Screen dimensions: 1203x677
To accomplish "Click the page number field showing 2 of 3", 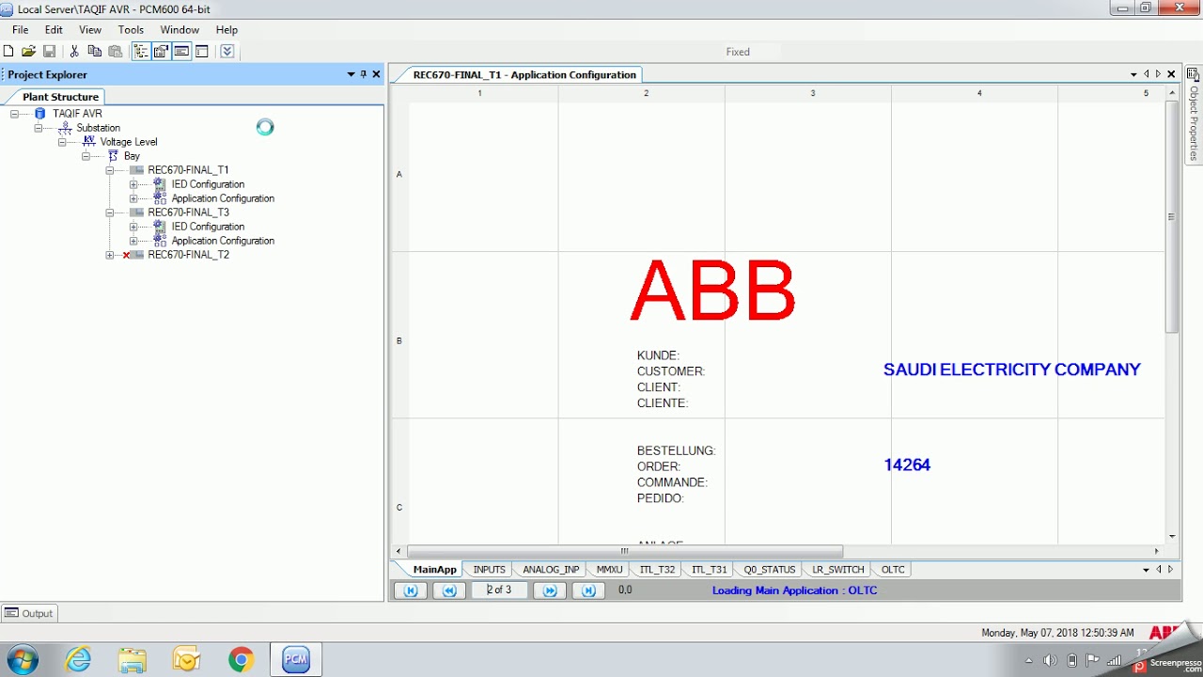I will click(x=500, y=590).
